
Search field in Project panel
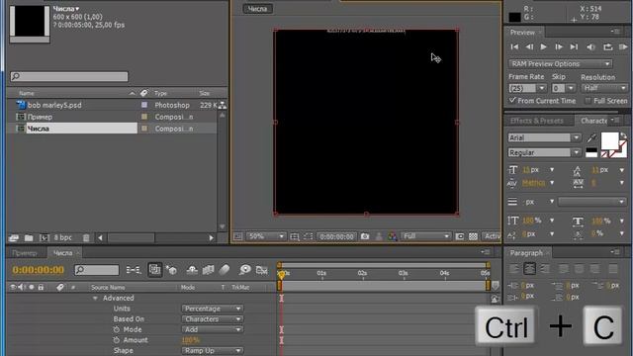coord(69,76)
